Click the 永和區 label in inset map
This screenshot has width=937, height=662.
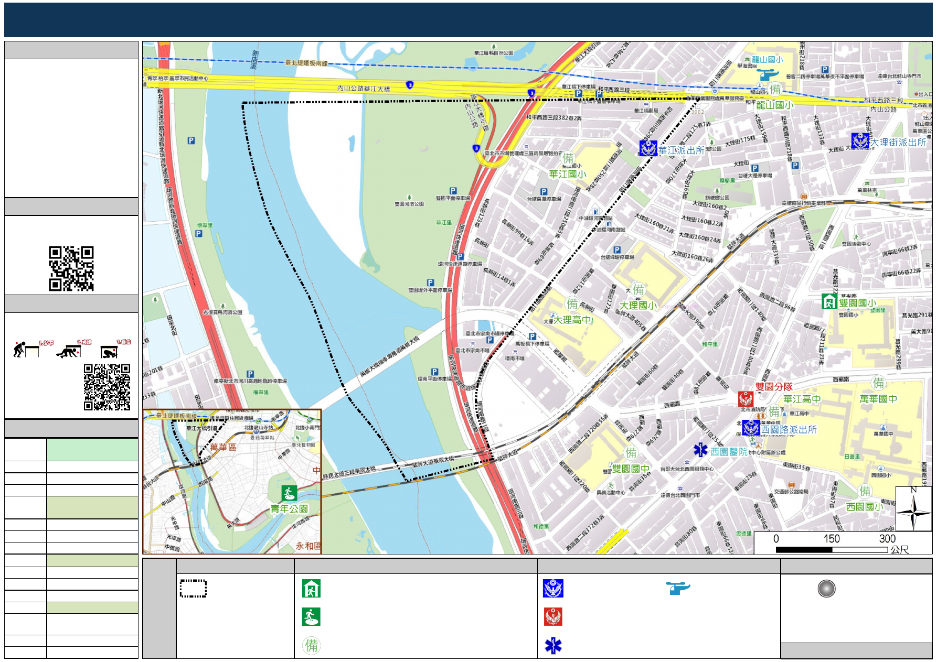(x=308, y=546)
